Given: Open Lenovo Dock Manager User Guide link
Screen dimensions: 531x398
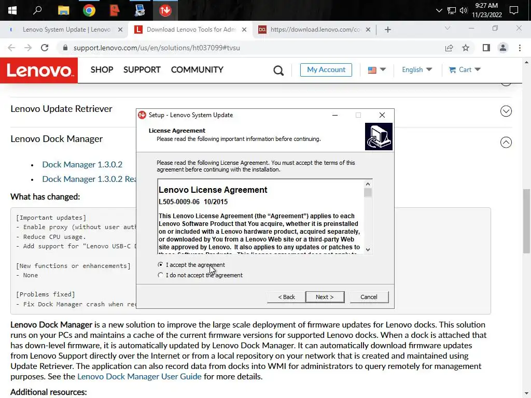Looking at the screenshot, I should [139, 376].
